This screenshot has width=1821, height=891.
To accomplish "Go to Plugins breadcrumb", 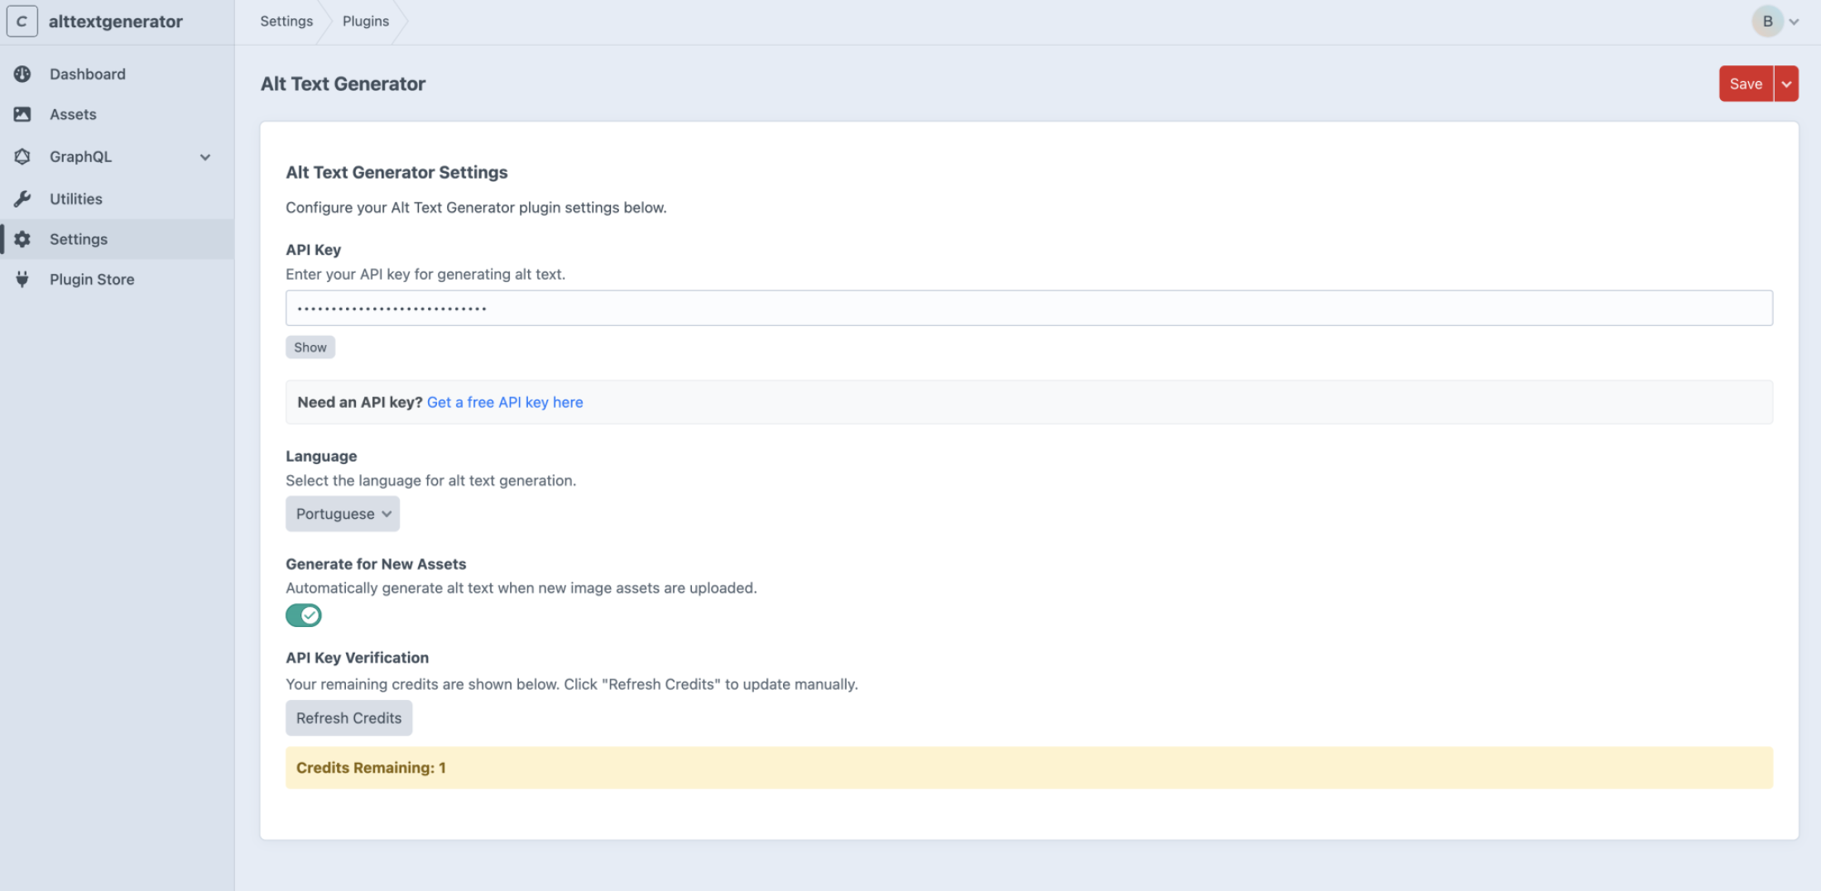I will tap(365, 22).
